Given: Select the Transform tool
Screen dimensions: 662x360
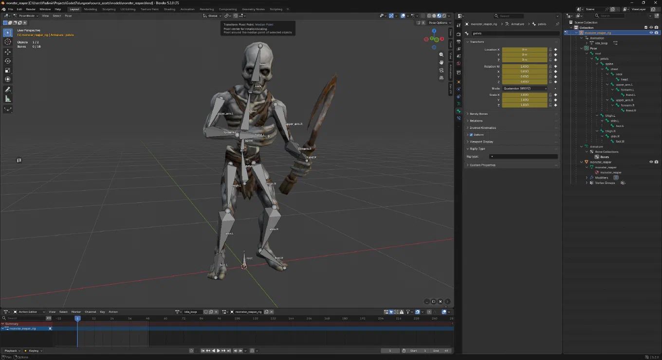Looking at the screenshot, I should pyautogui.click(x=8, y=79).
